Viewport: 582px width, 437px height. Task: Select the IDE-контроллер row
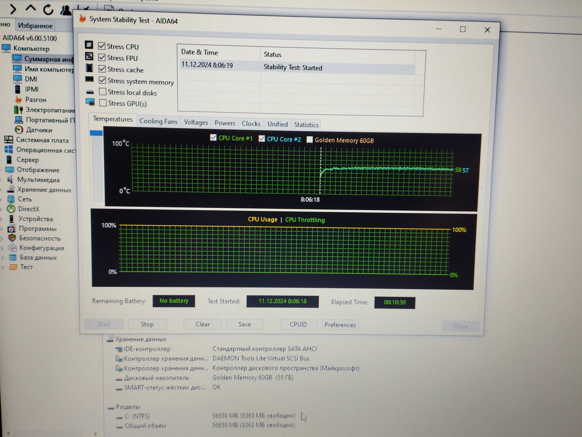tap(215, 349)
